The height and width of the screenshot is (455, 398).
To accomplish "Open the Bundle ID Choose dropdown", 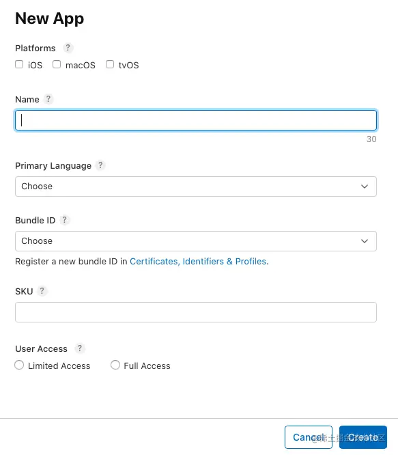I will pos(196,241).
